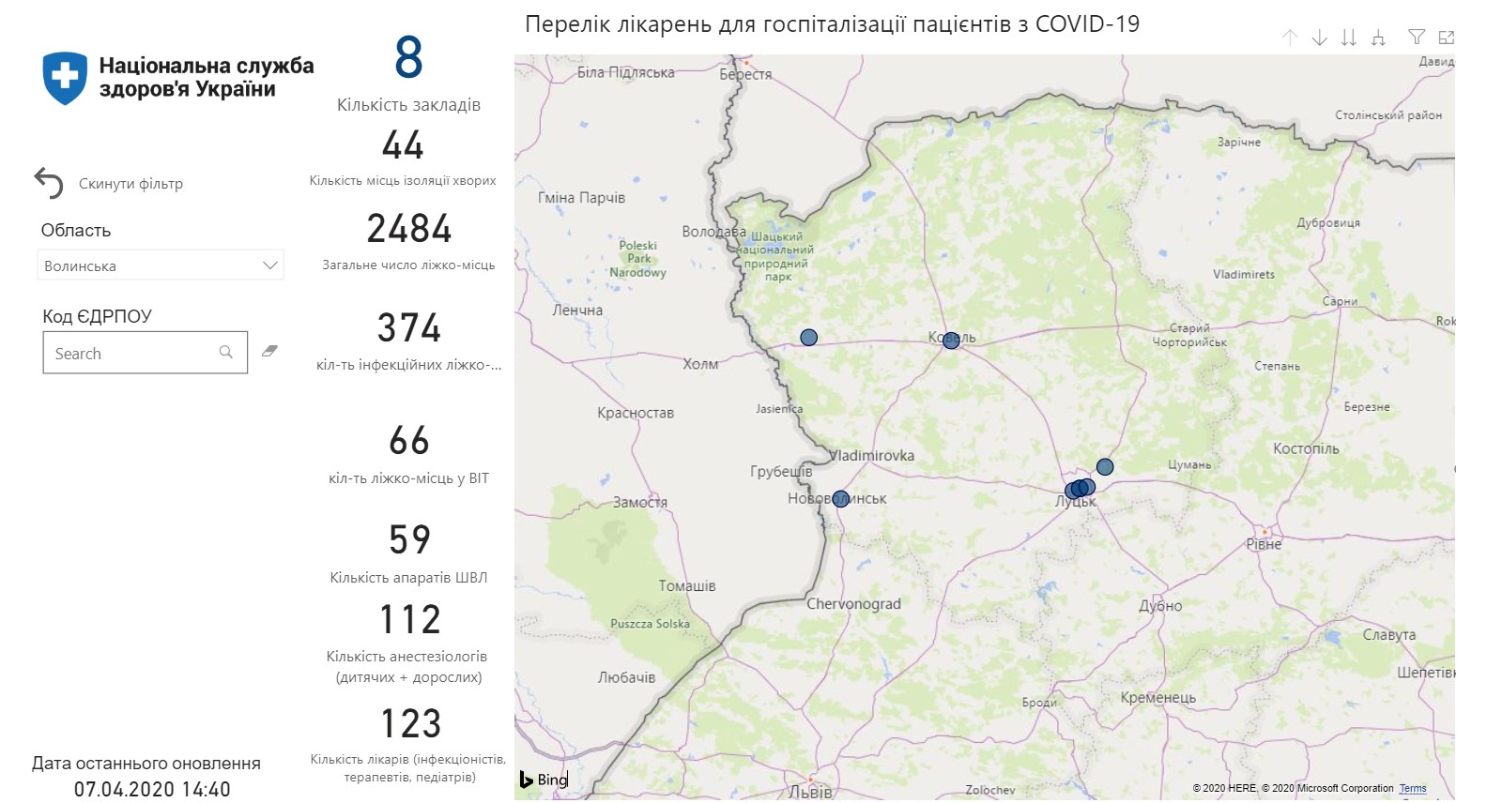Clear selections with the eraser icon

(270, 351)
